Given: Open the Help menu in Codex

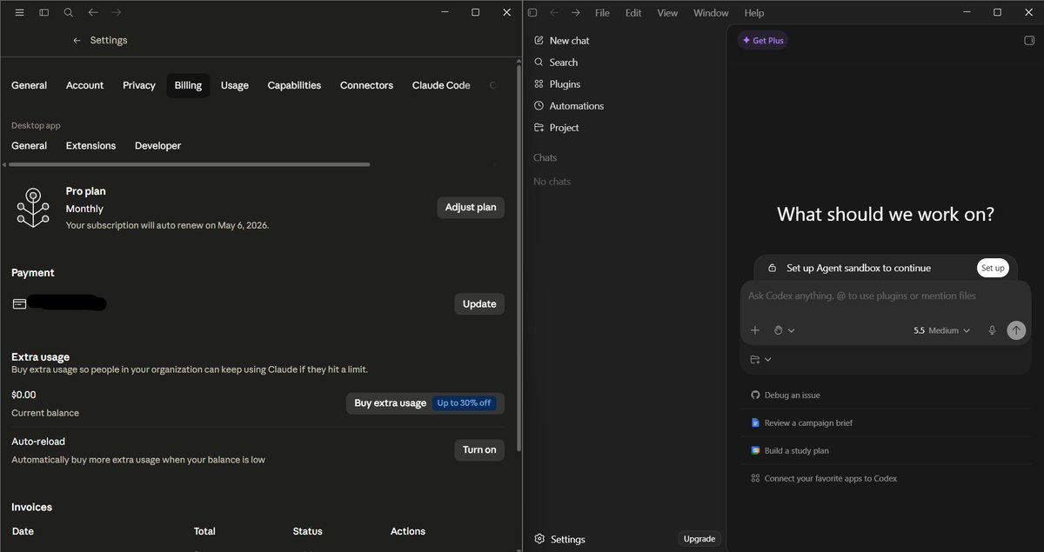Looking at the screenshot, I should [x=754, y=12].
